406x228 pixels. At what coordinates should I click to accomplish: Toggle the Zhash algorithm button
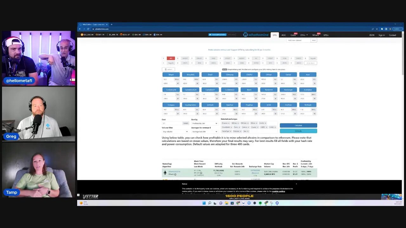point(210,75)
